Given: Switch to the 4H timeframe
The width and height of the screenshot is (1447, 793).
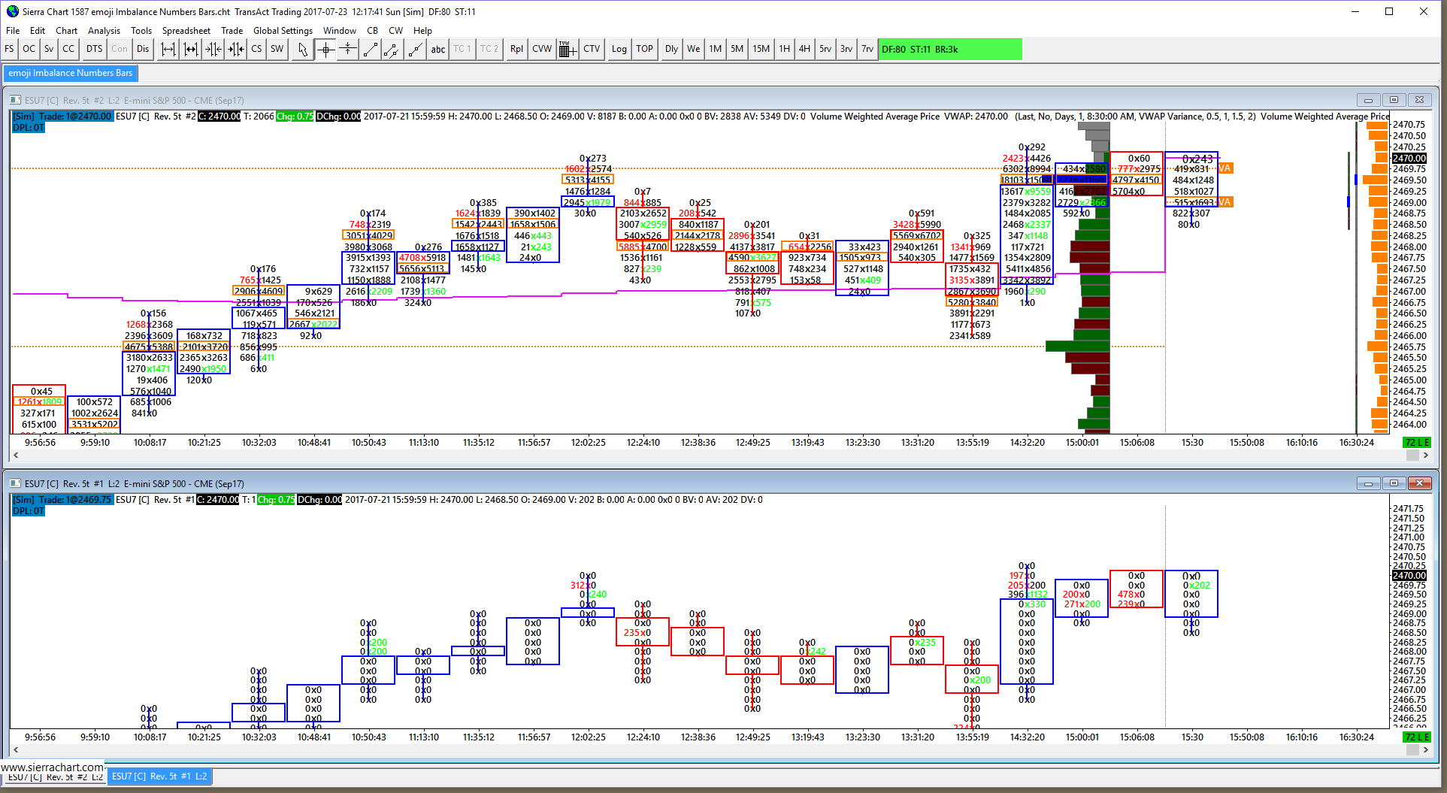Looking at the screenshot, I should (804, 49).
